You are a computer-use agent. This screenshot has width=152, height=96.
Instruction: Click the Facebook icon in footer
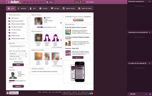(x=89, y=94)
